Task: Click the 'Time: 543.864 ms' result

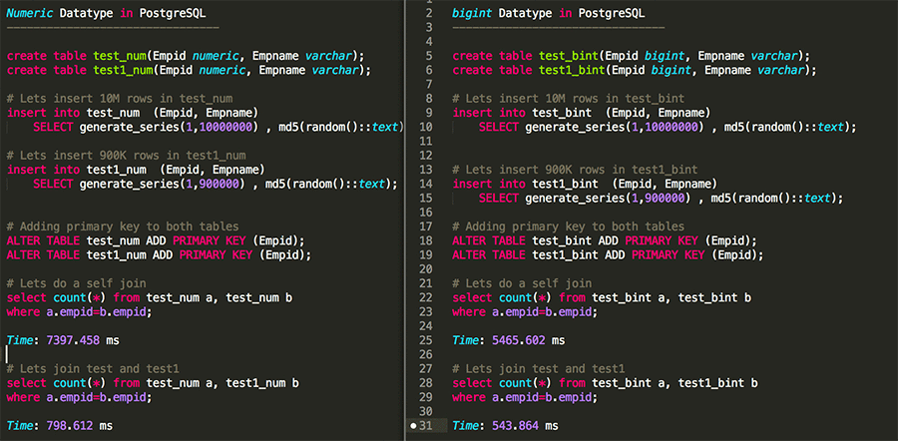Action: tap(505, 426)
